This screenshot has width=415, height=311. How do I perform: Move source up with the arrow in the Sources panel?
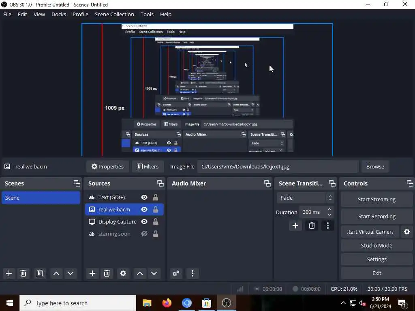coord(140,273)
